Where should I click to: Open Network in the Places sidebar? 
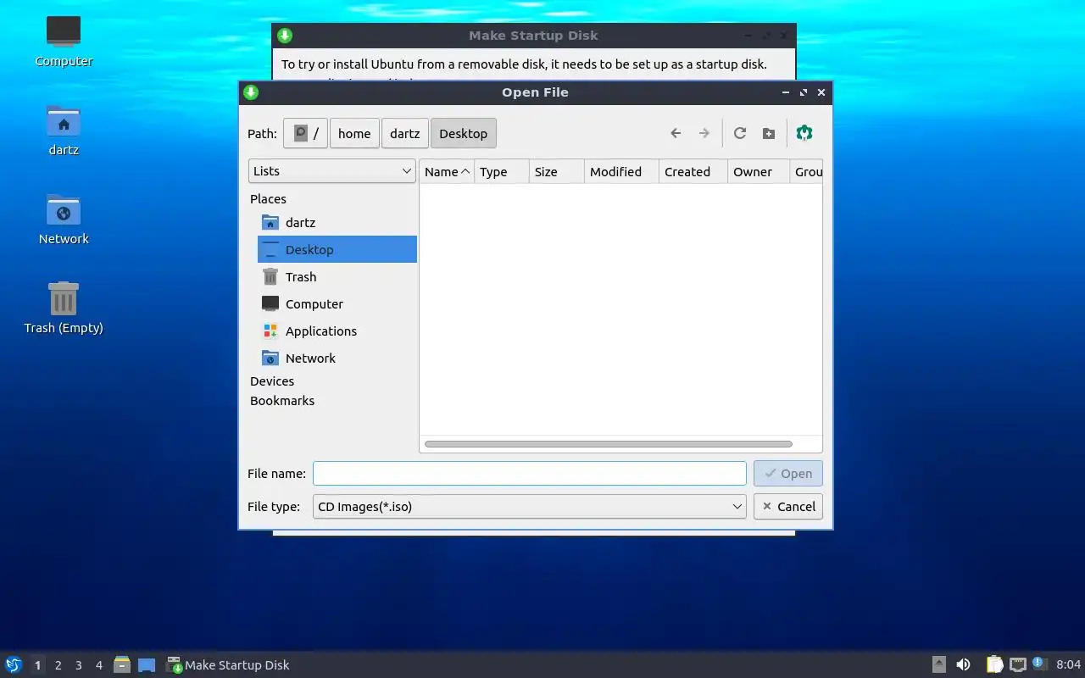point(337,358)
